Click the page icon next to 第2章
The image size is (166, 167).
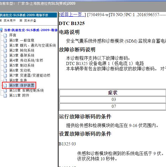point(5,51)
